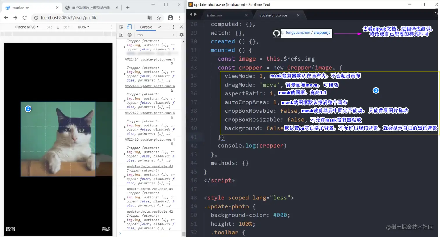Open source link update-photo.vue?ba1e:42
Viewport: 440px width, 237px height.
(150, 212)
